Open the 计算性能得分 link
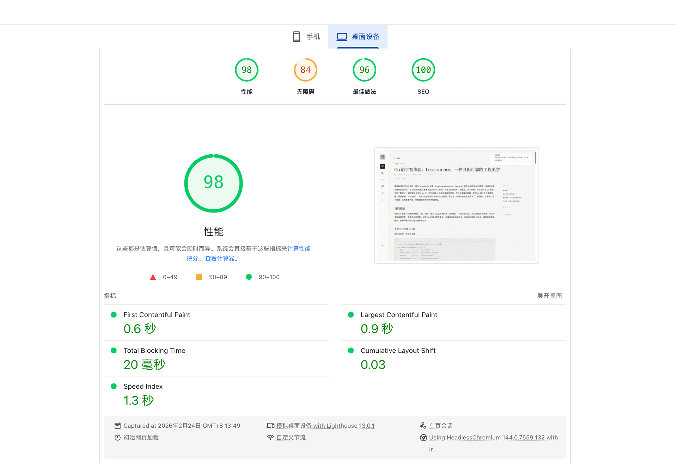Image resolution: width=677 pixels, height=463 pixels. pyautogui.click(x=299, y=248)
